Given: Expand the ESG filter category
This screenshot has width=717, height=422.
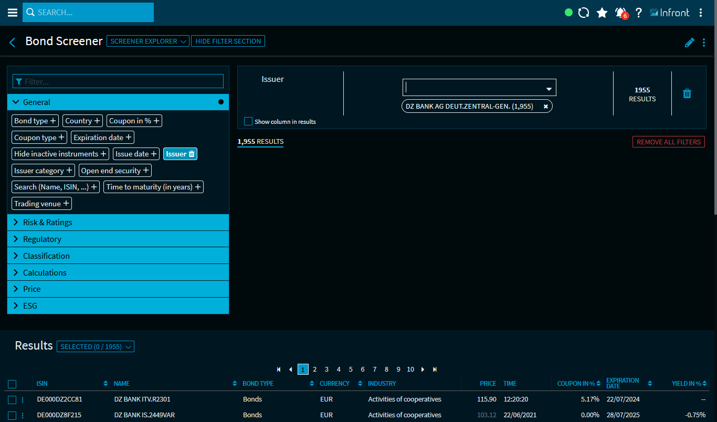Looking at the screenshot, I should coord(118,305).
